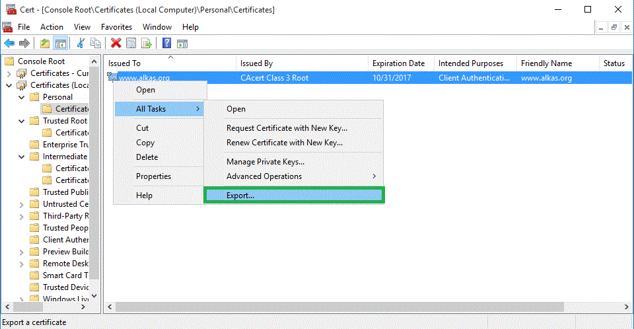Select Export... from the All Tasks submenu
Viewport: 634px width, 329px height.
point(293,196)
